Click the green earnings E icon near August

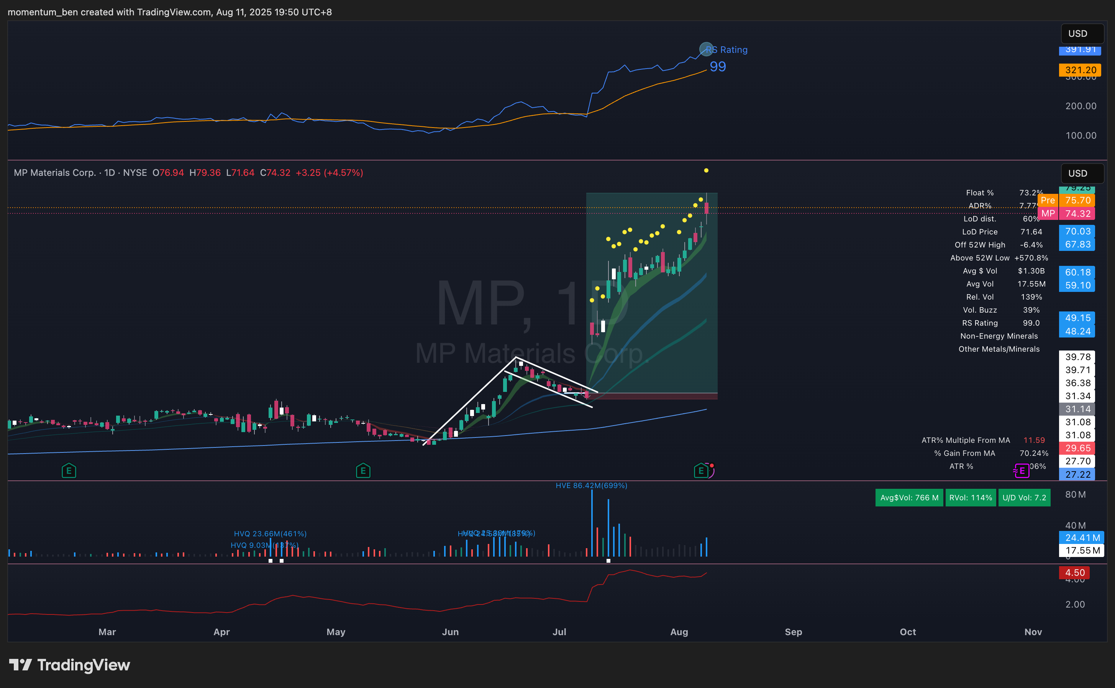tap(701, 470)
